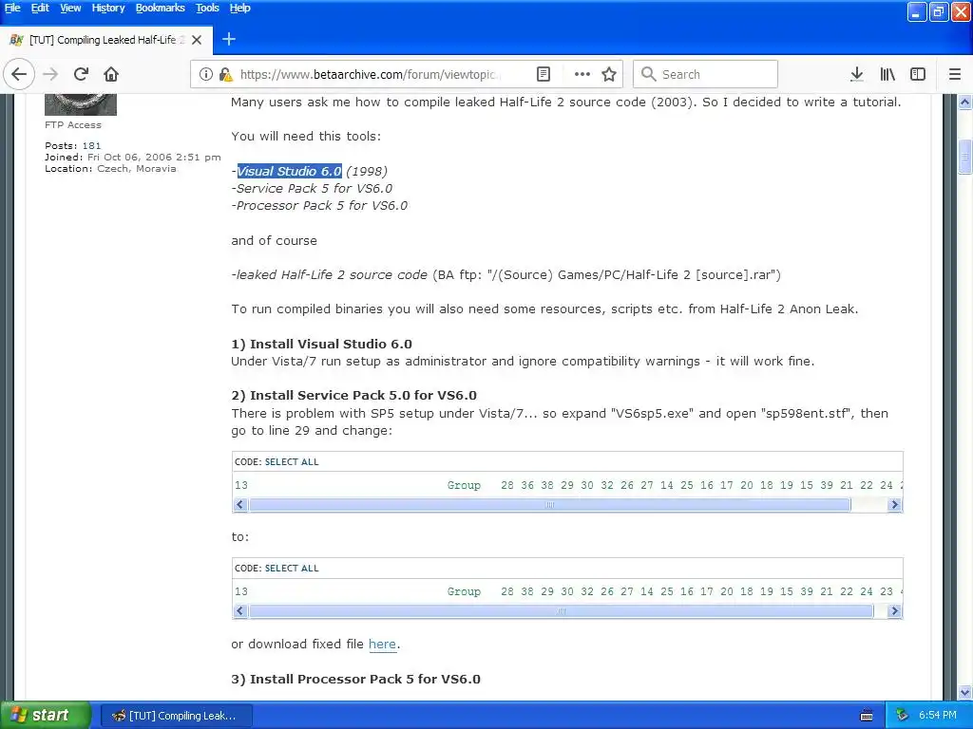Click the taskbar clock showing 6:54 PM
The image size is (973, 729).
point(937,716)
